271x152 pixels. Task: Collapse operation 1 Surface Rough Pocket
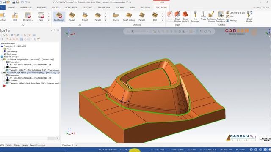2,60
